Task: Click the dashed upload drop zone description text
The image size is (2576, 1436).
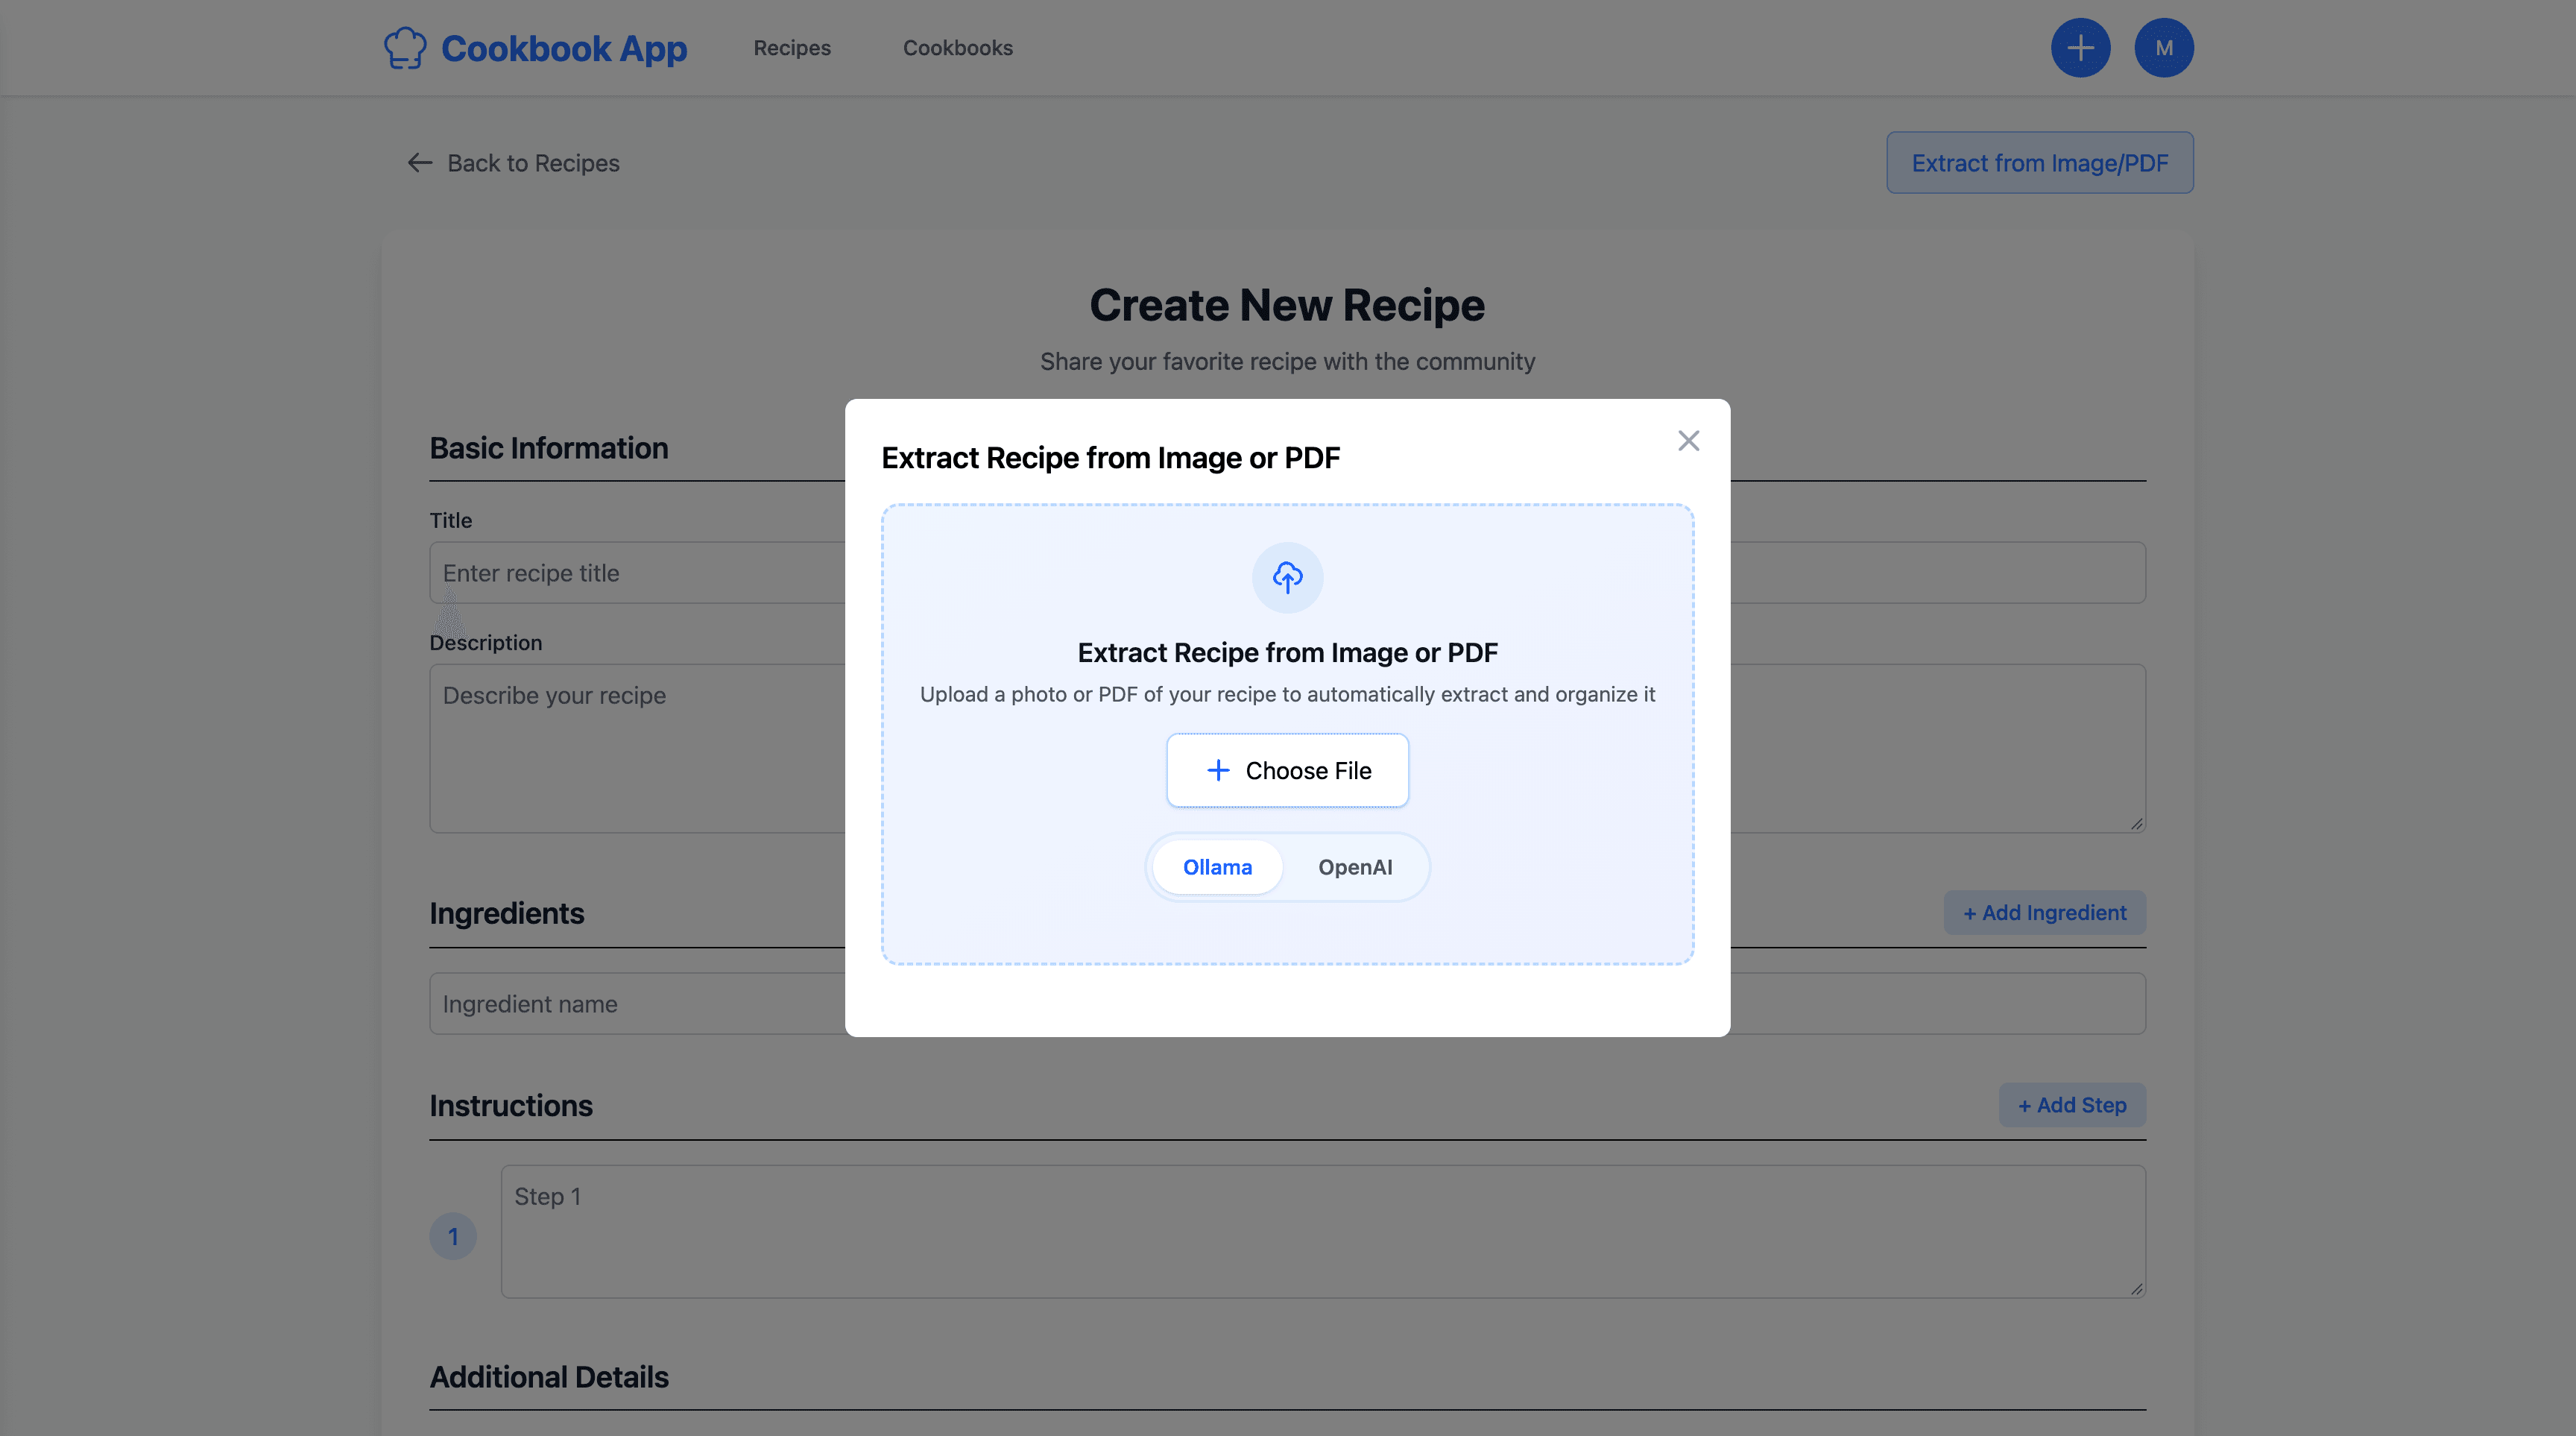Action: click(x=1287, y=694)
